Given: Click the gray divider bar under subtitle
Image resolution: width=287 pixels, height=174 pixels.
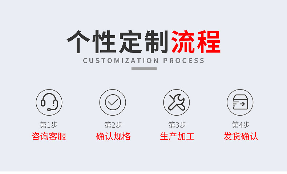Looking at the screenshot, I should coord(144,69).
